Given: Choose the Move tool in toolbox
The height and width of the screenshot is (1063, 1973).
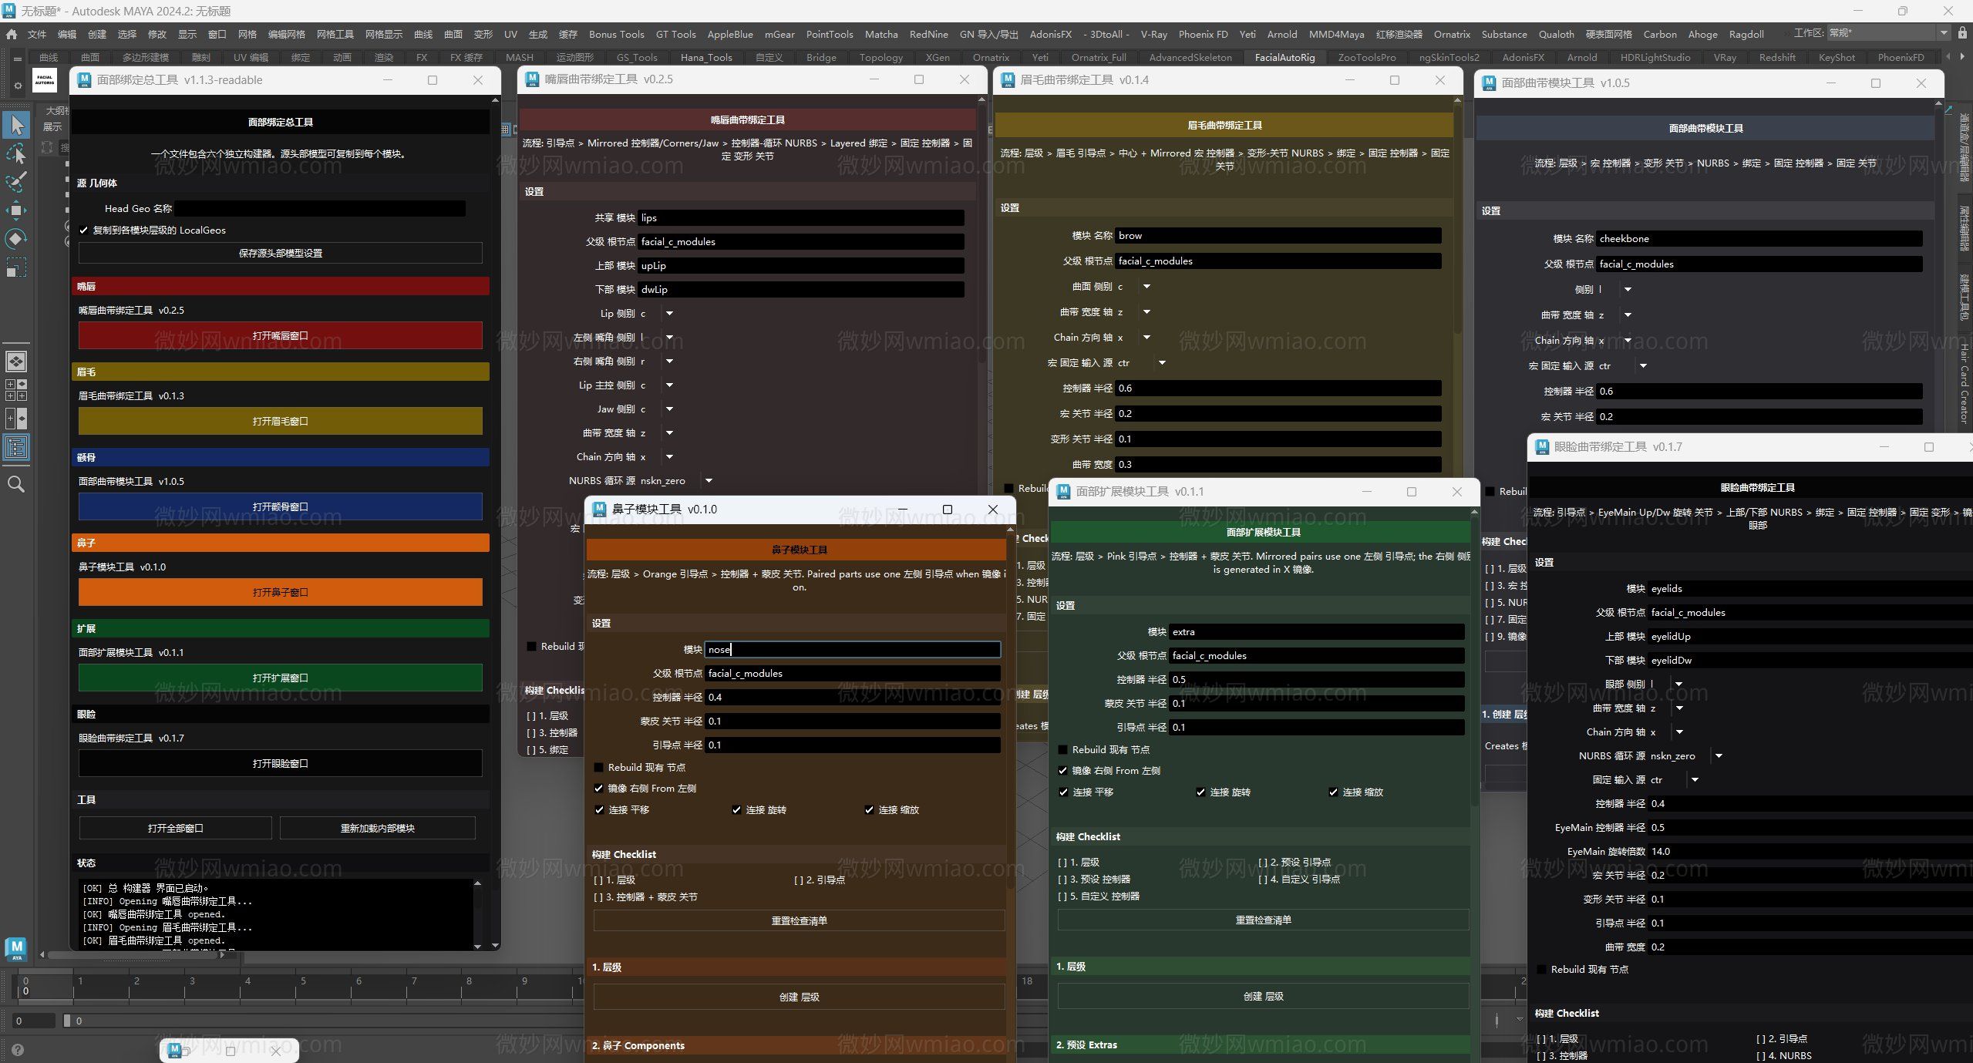Looking at the screenshot, I should 16,210.
